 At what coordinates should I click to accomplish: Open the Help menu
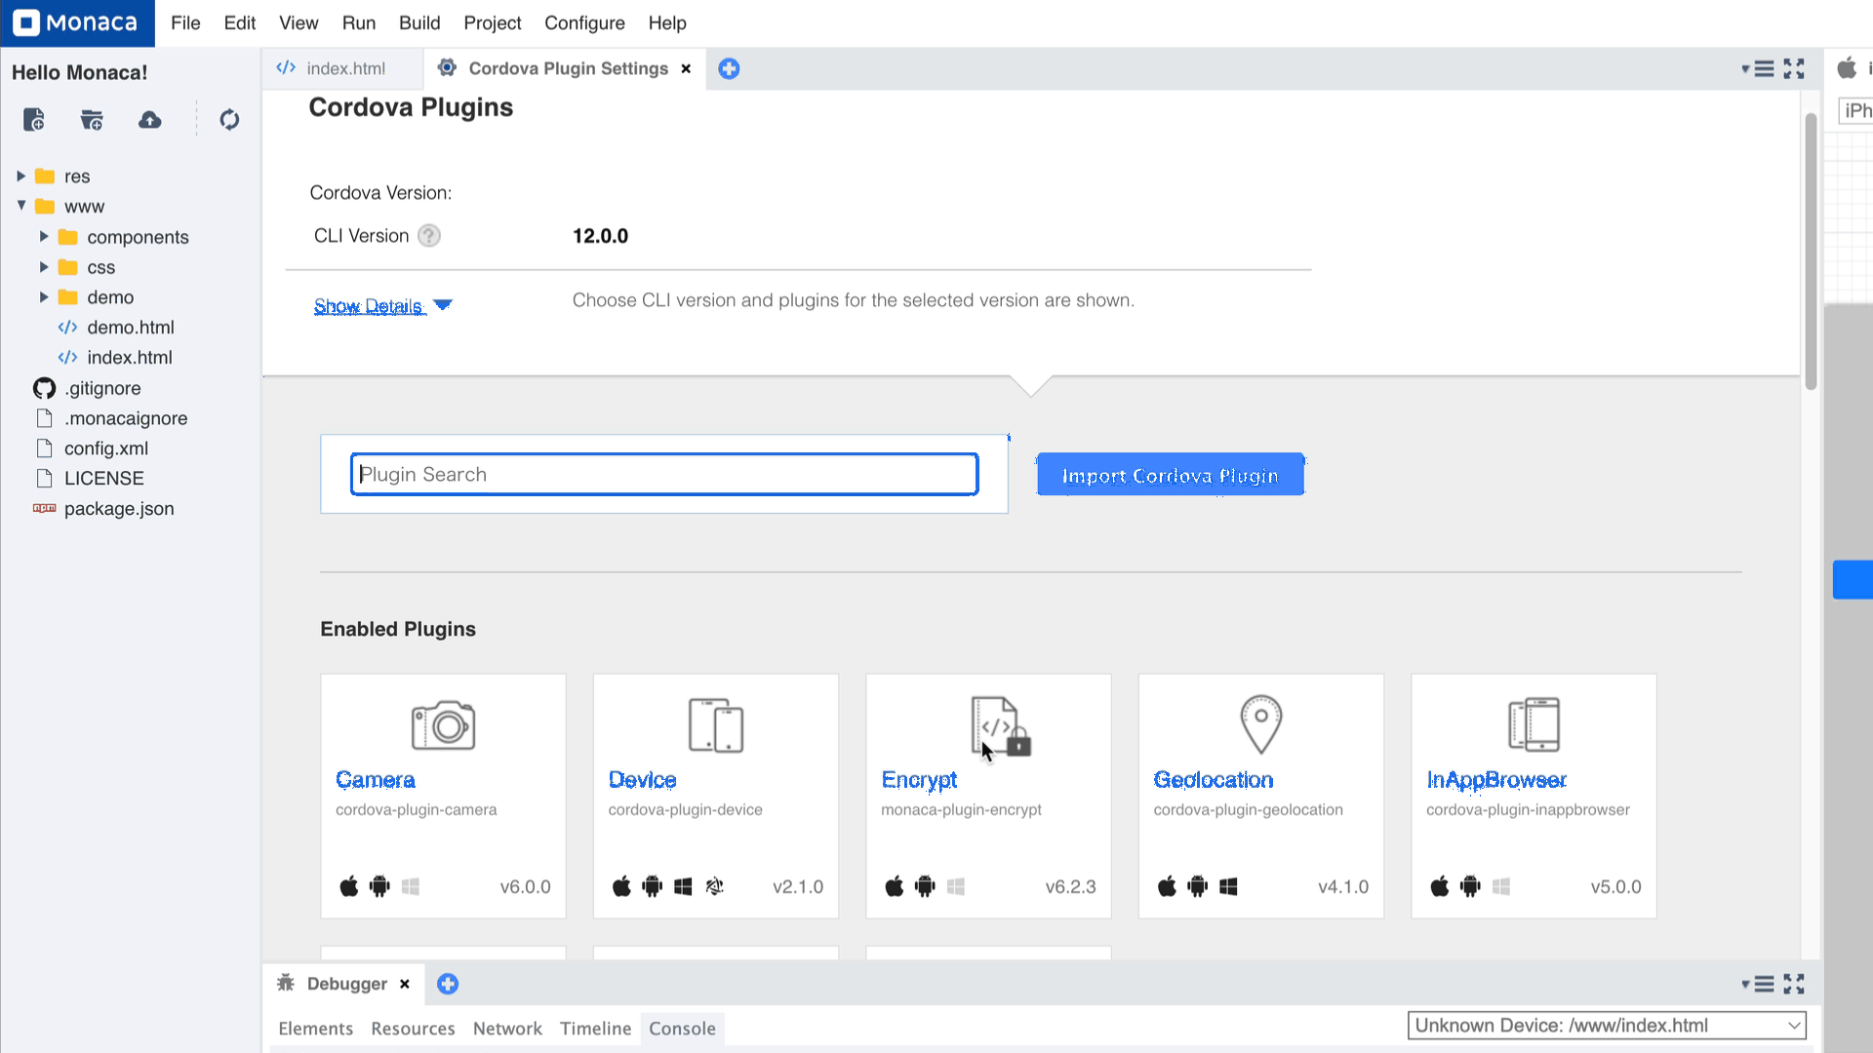pos(667,22)
